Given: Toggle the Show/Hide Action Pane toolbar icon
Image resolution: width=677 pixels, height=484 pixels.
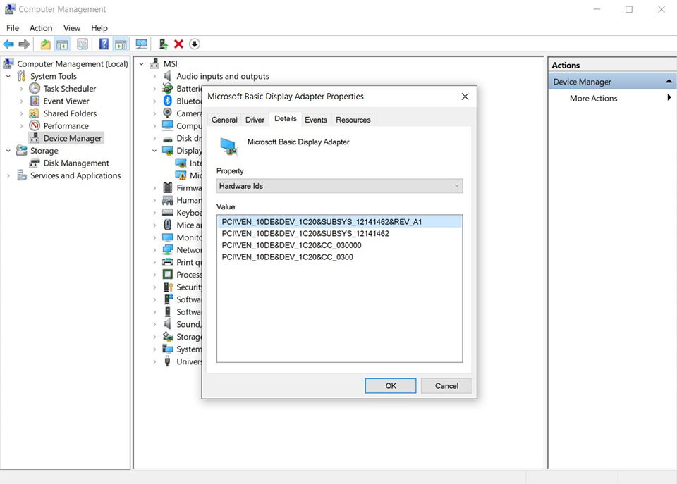Looking at the screenshot, I should [x=121, y=44].
